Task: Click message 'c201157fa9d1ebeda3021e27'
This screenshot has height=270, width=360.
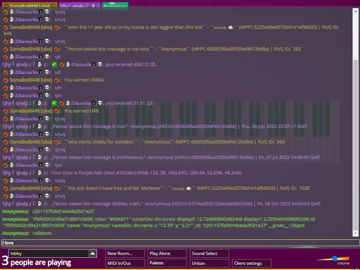Action: pyautogui.click(x=63, y=211)
